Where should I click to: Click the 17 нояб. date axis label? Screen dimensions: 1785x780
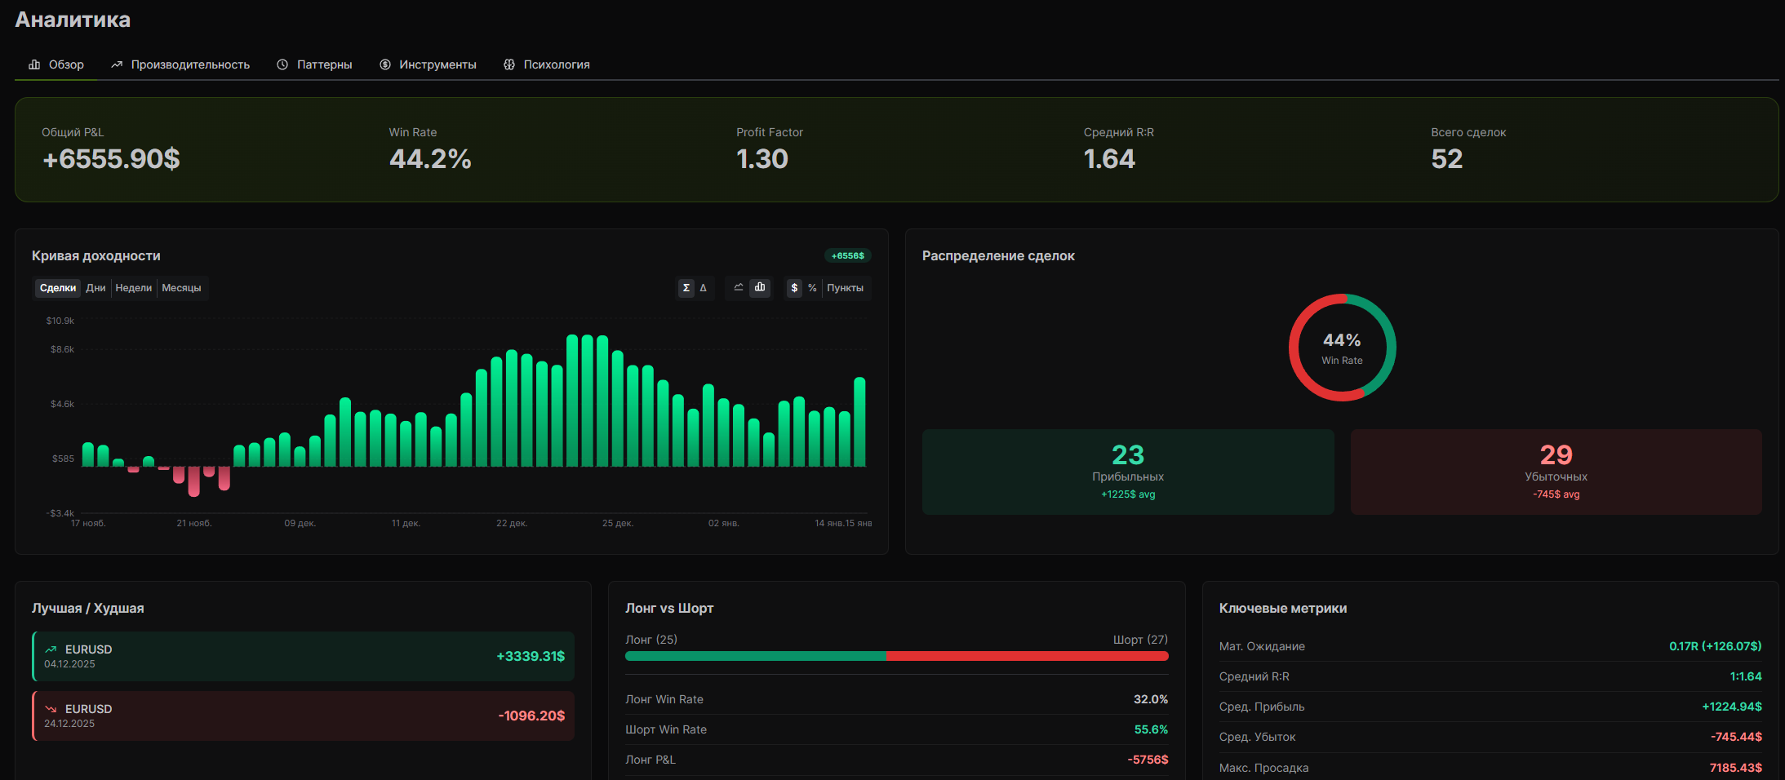point(88,523)
